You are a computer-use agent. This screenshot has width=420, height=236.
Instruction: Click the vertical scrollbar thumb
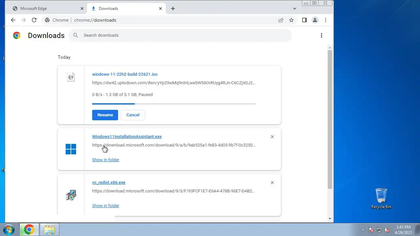[330, 120]
